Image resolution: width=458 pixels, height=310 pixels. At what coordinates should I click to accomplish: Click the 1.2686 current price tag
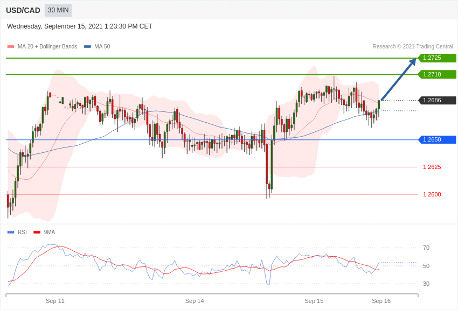[x=437, y=100]
